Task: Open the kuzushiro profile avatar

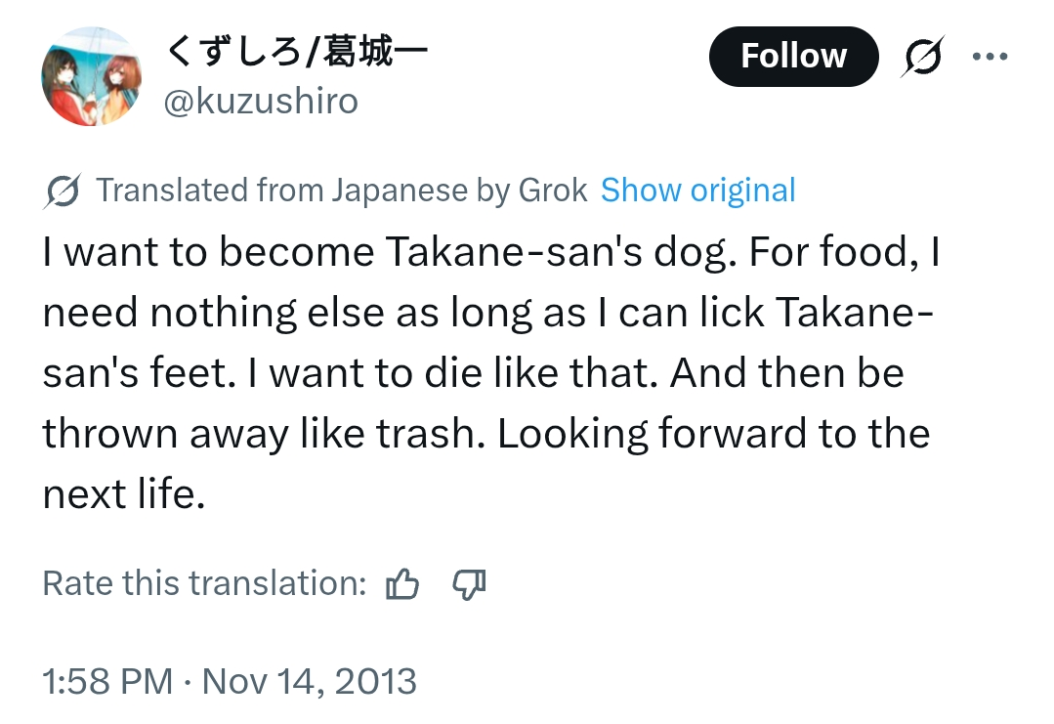Action: (92, 76)
